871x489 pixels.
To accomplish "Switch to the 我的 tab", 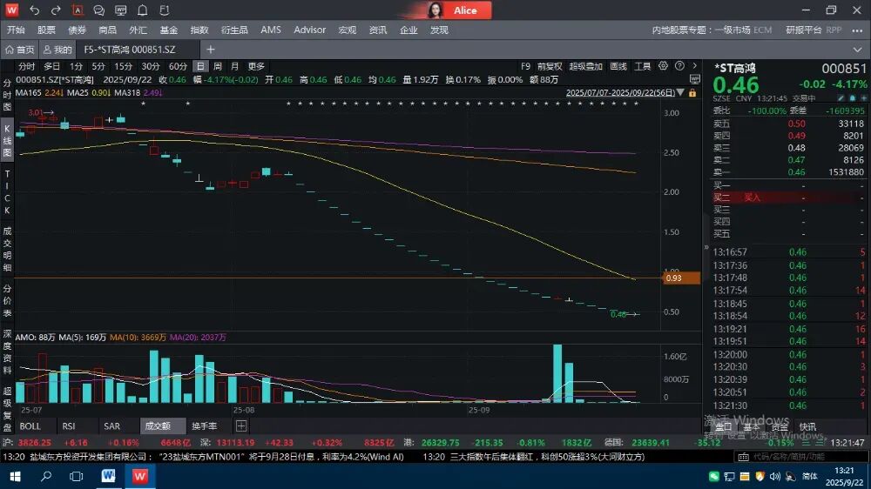I will point(57,50).
